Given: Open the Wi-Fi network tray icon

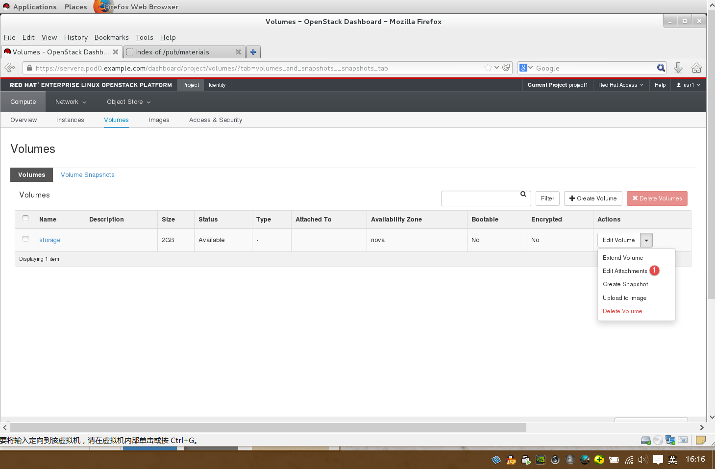Looking at the screenshot, I should [629, 460].
